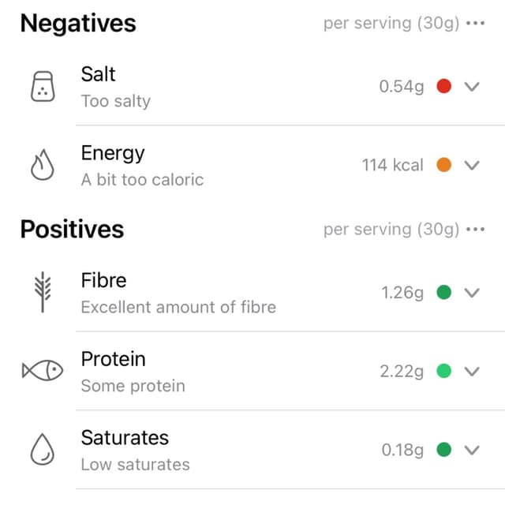Change Negatives per serving (30g) unit

click(391, 24)
